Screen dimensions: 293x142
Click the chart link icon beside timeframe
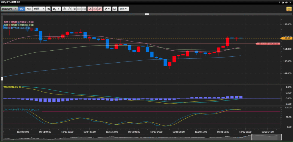coord(48,9)
